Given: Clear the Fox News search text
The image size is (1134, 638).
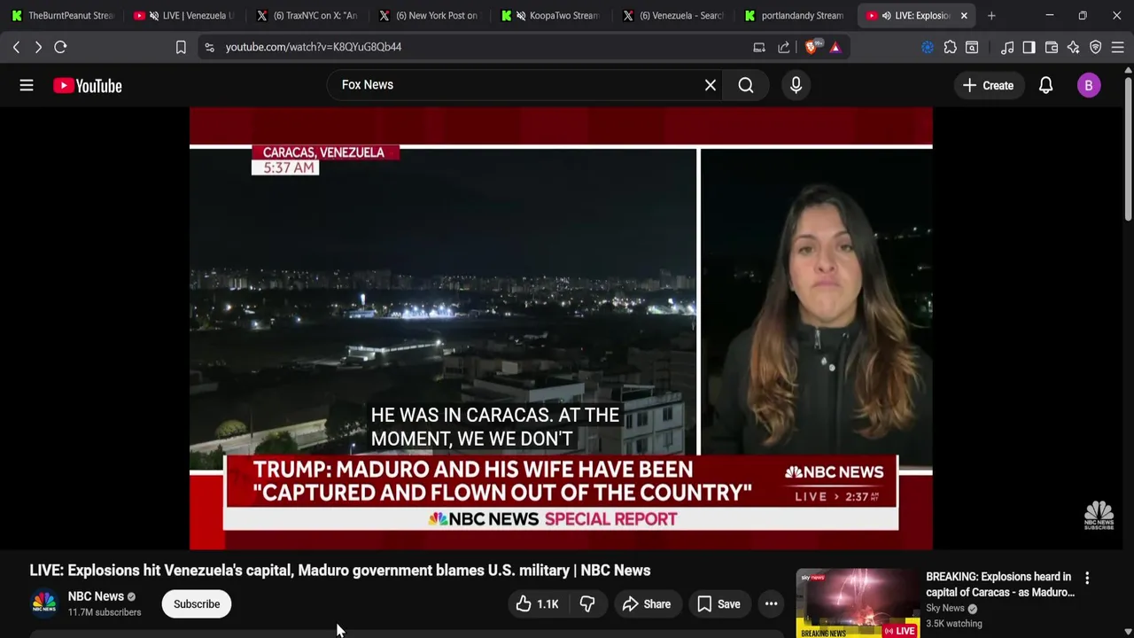Looking at the screenshot, I should 711,85.
